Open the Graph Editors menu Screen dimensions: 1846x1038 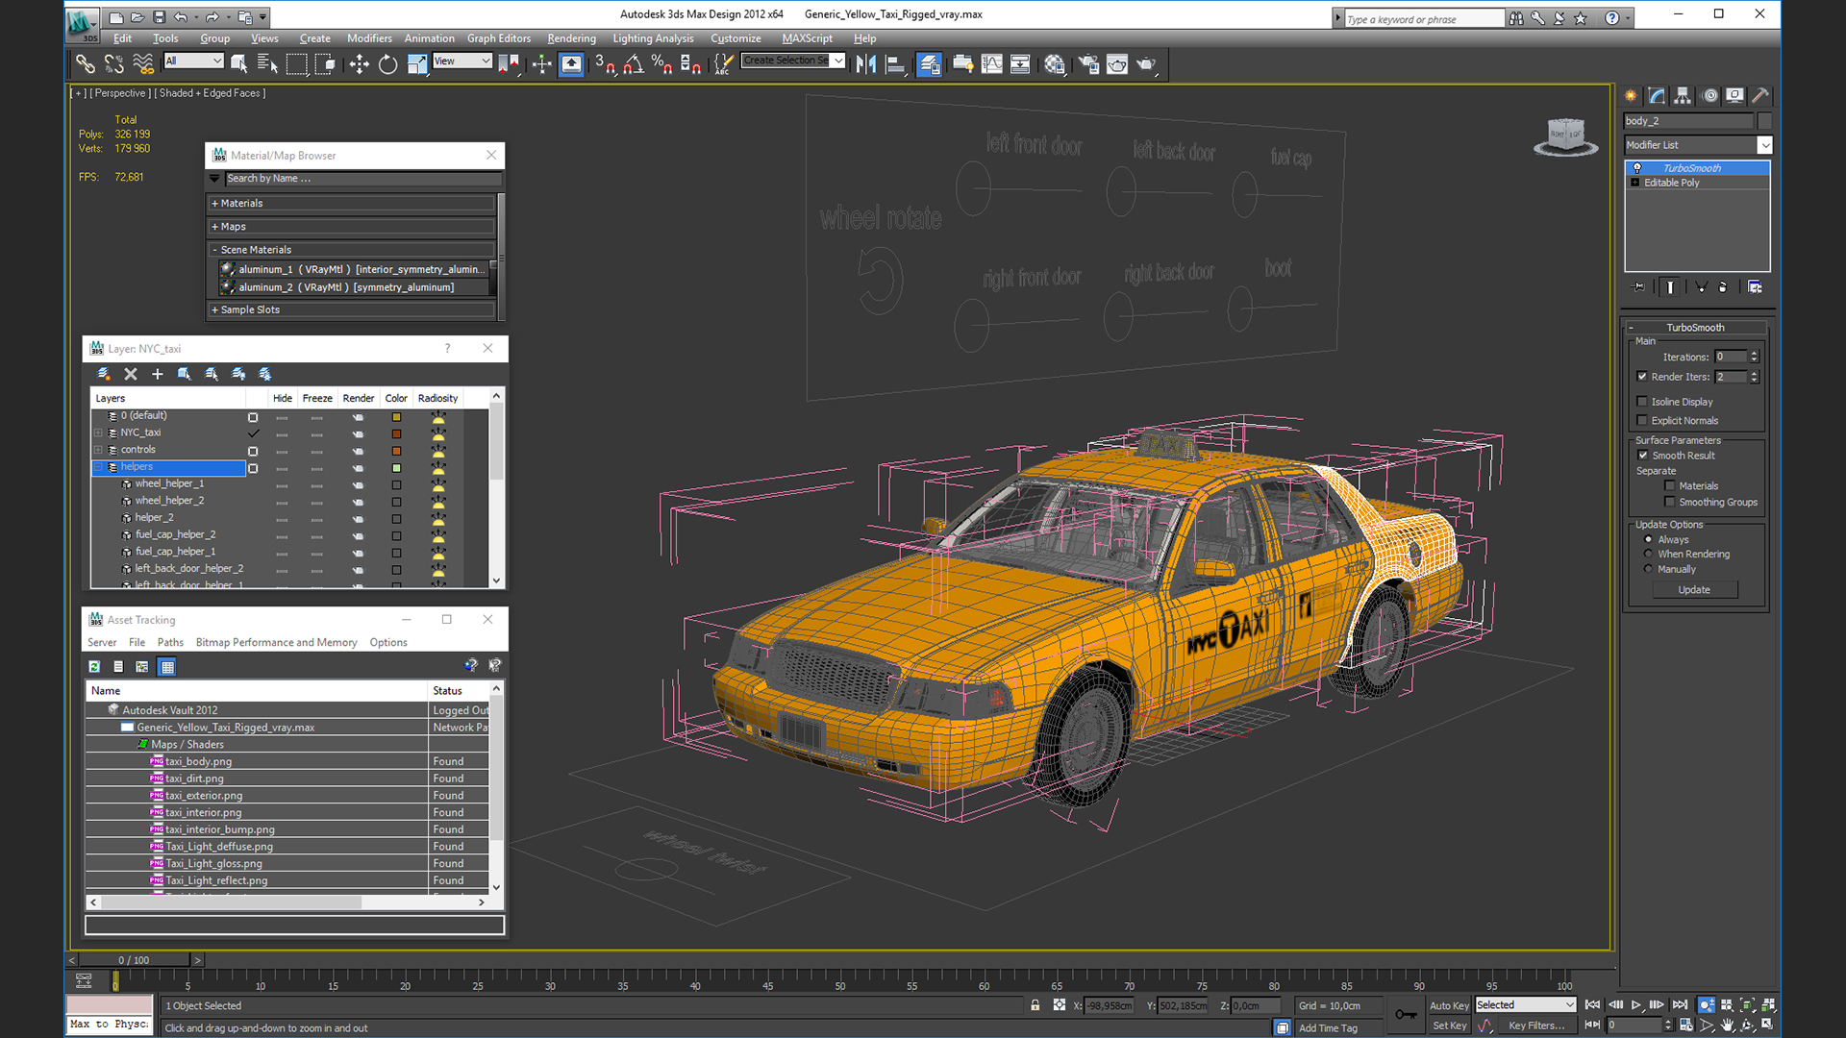click(499, 38)
